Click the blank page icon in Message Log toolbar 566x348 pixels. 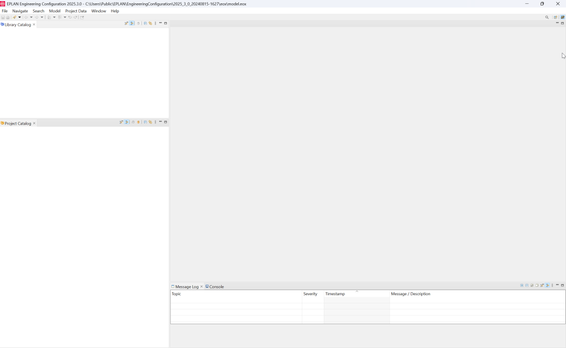coord(537,285)
